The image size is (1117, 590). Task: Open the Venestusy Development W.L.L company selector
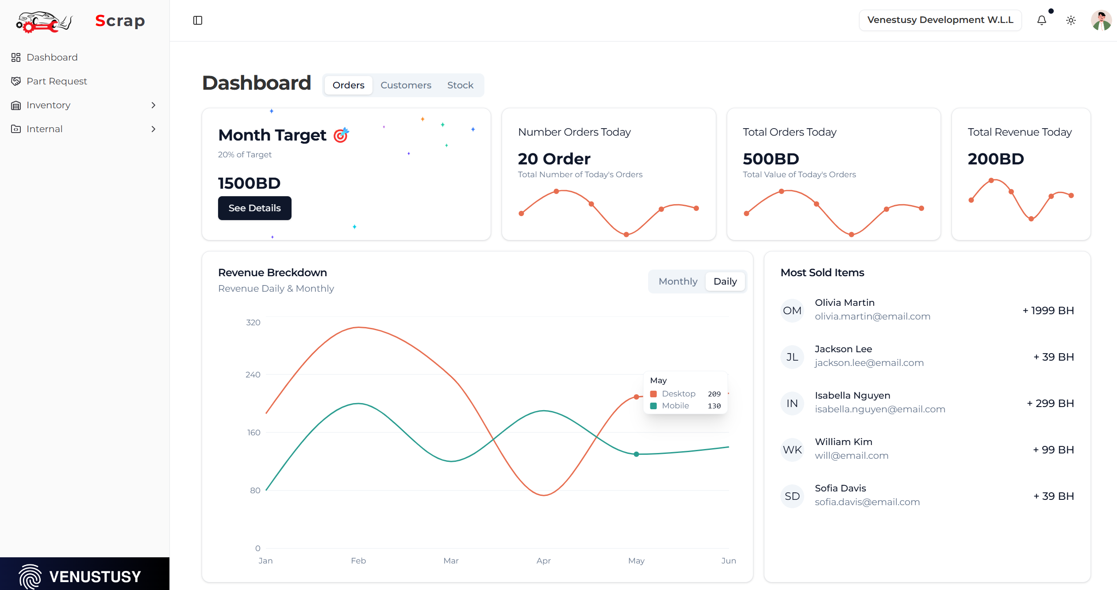(x=940, y=20)
